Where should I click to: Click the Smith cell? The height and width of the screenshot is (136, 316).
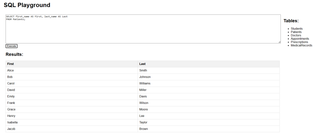pyautogui.click(x=209, y=70)
